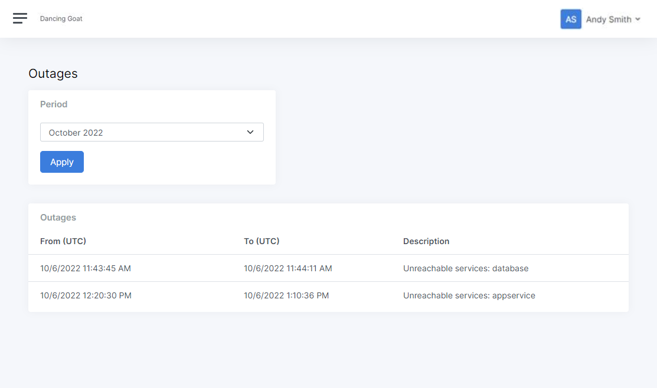Click the Outages page heading

53,74
